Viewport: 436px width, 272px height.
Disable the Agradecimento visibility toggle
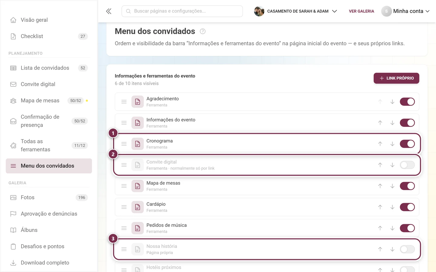(407, 102)
